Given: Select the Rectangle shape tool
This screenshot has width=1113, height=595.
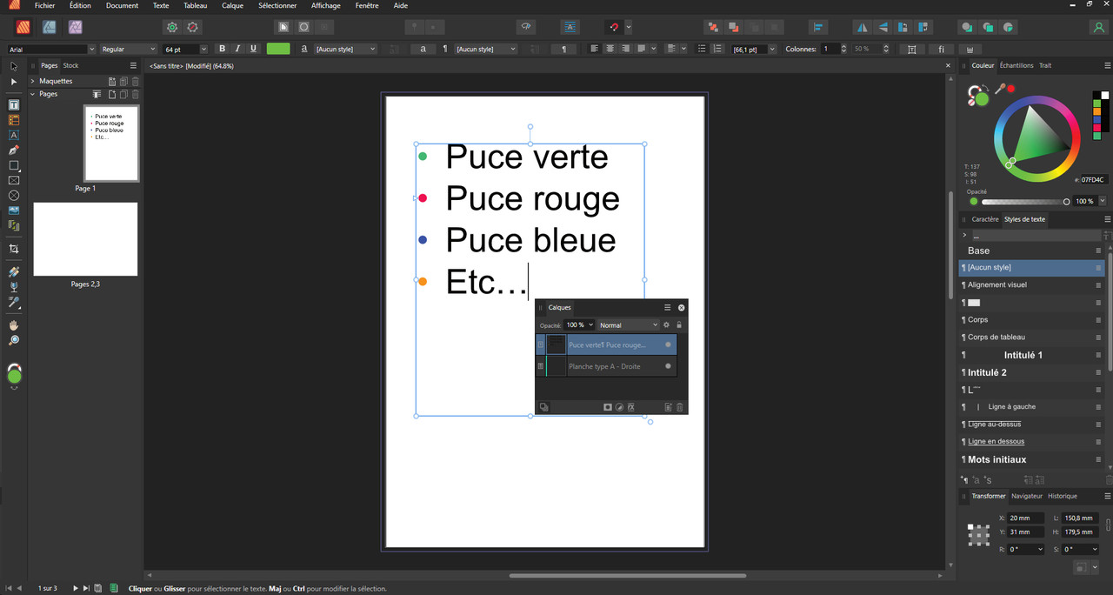Looking at the screenshot, I should 14,165.
